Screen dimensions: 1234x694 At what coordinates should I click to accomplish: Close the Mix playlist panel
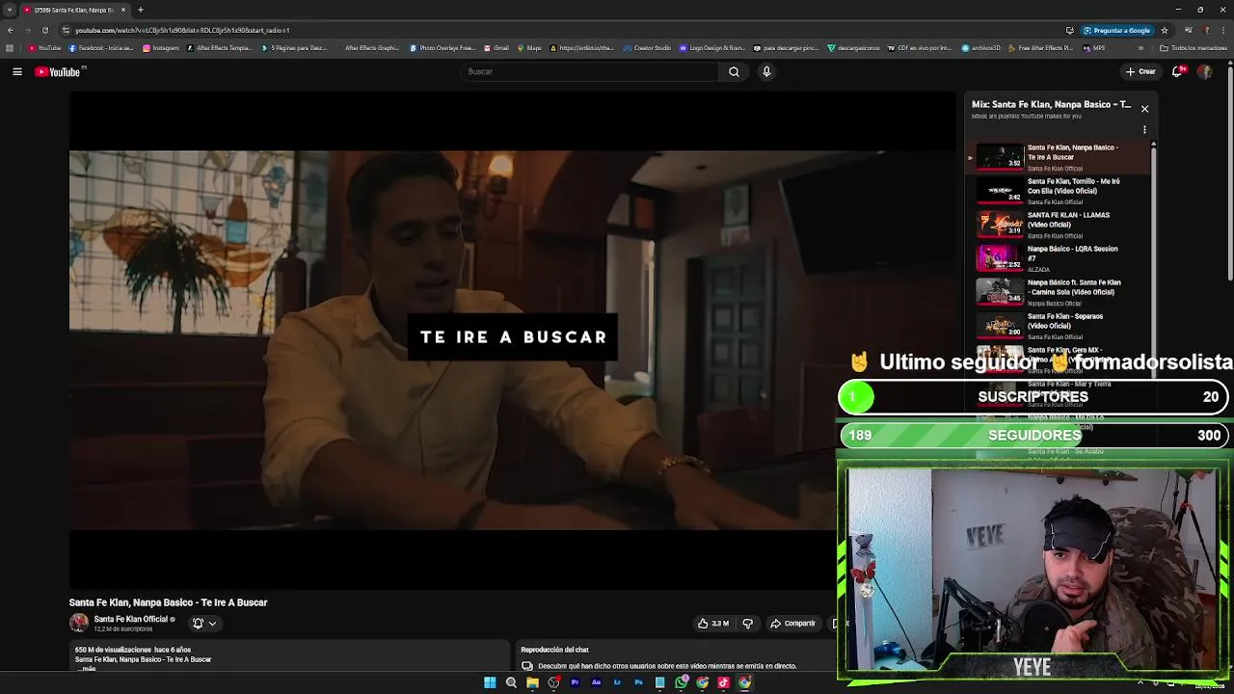coord(1144,109)
